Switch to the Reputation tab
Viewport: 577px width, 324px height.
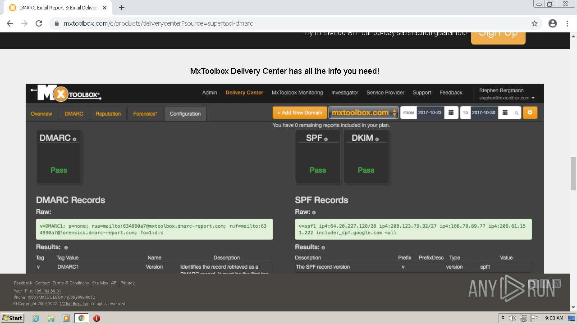click(x=108, y=114)
